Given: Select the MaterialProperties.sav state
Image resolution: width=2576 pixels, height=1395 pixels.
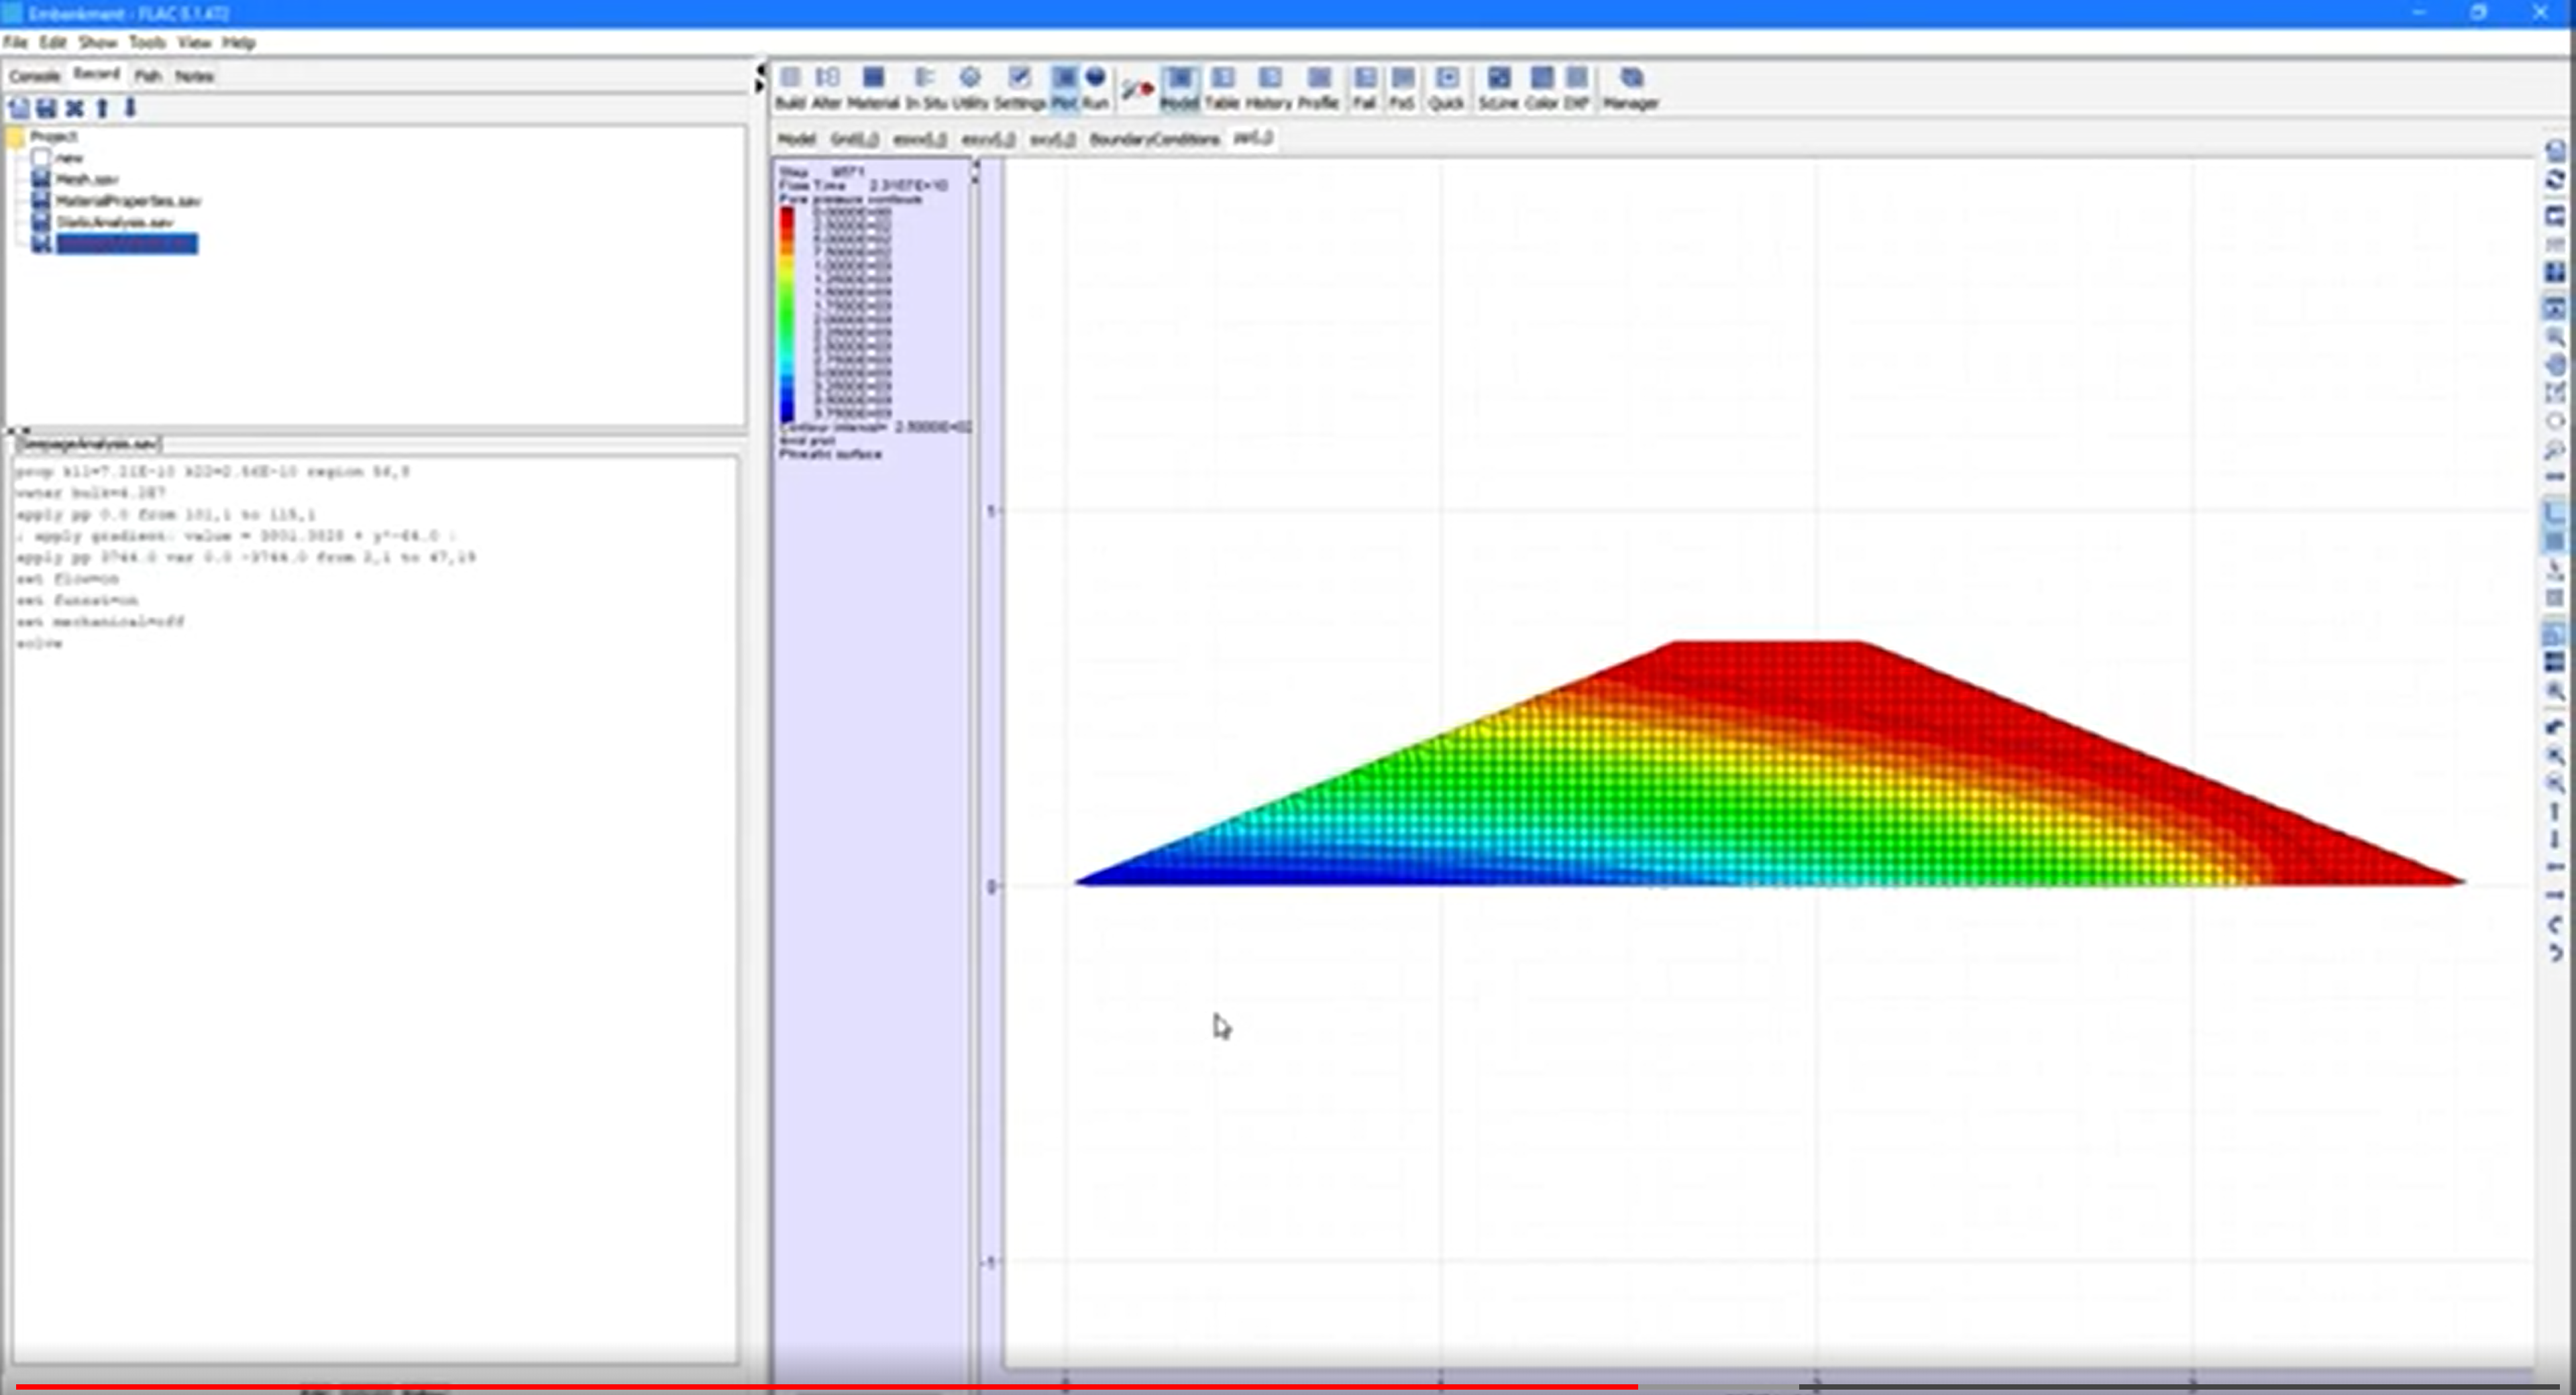Looking at the screenshot, I should coord(127,201).
